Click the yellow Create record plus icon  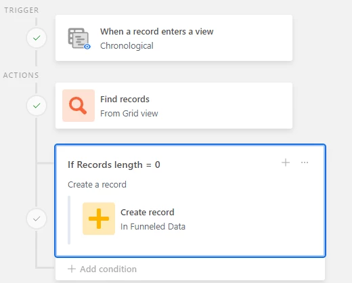[99, 219]
